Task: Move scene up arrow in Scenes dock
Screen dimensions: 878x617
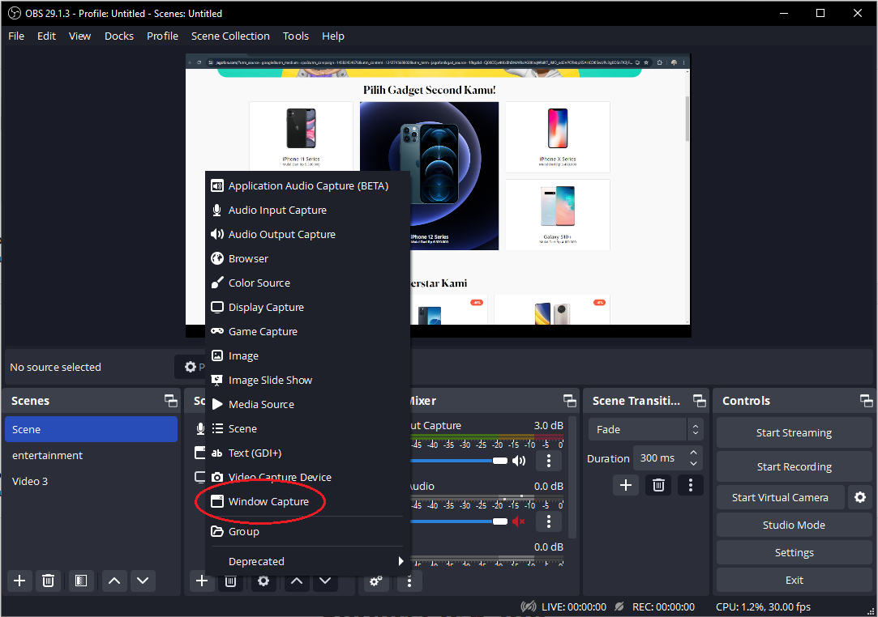Action: click(114, 581)
